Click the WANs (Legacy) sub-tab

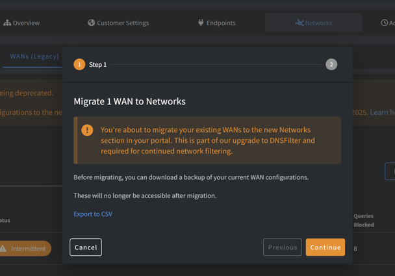[x=34, y=56]
